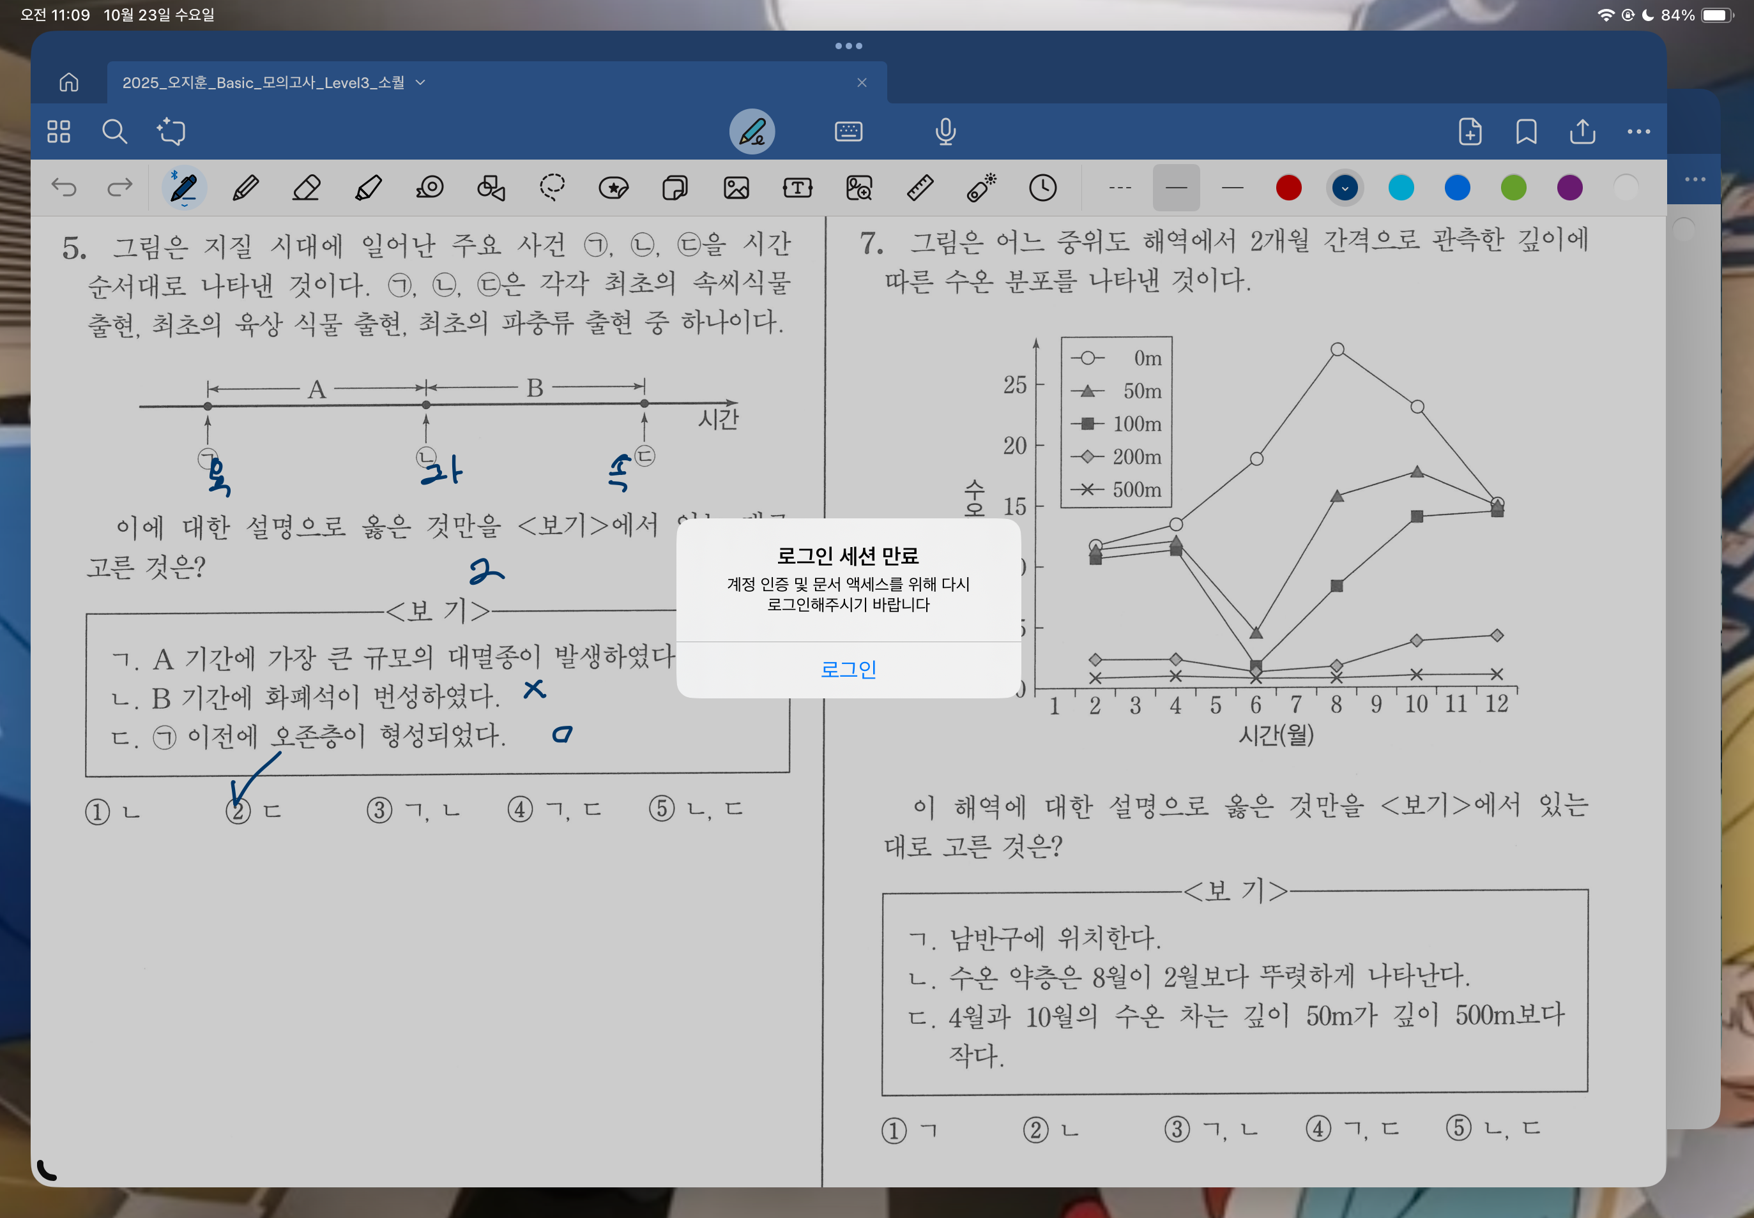The width and height of the screenshot is (1754, 1218).
Task: Add a text box
Action: (797, 188)
